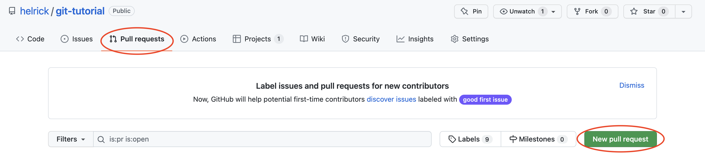Select the Security tab
Screen dimensions: 705x154
[x=361, y=39]
